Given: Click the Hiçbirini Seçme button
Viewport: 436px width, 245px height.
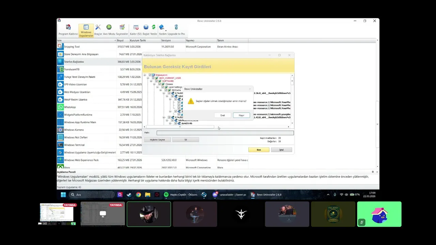Looking at the screenshot, I should click(157, 140).
